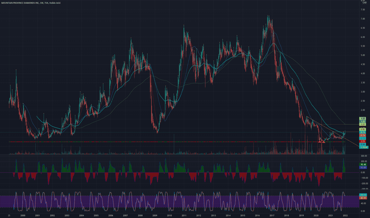Select the 4.00 price axis label
The image size is (370, 218).
362,74
